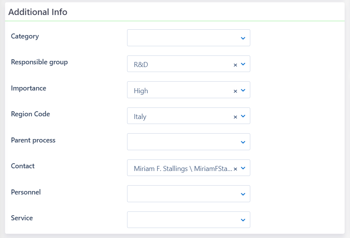Expand the Contact selection list
Viewport: 350px width, 238px height.
243,168
